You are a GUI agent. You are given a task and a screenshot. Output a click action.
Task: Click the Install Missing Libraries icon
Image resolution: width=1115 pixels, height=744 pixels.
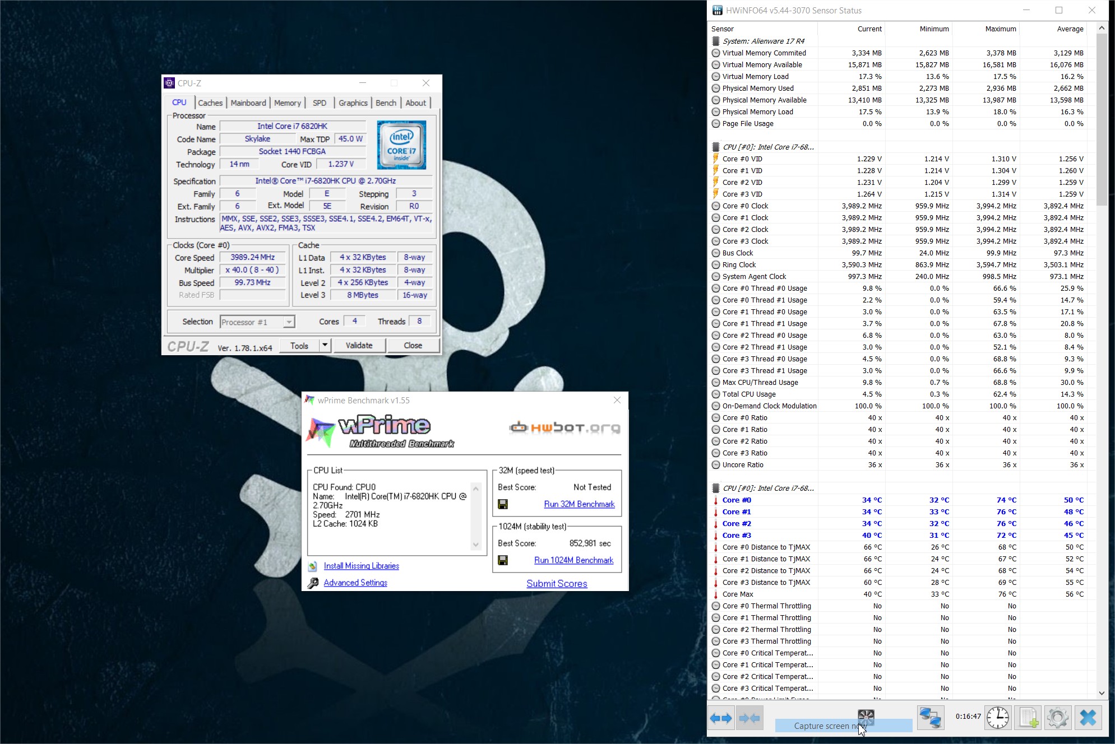(313, 566)
